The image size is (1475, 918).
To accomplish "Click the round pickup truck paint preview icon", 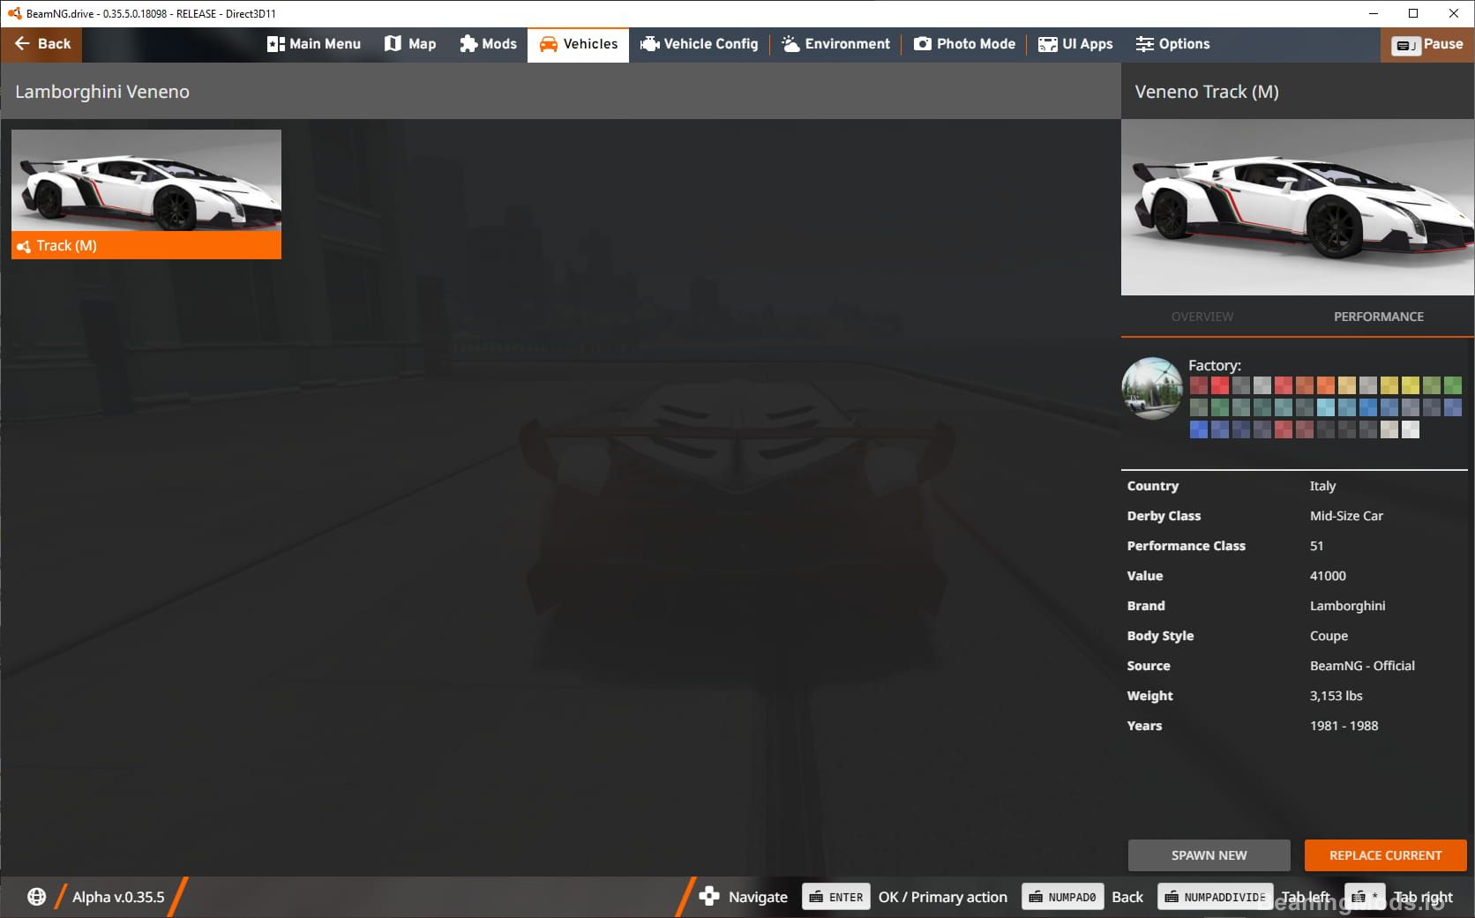I will click(x=1152, y=388).
